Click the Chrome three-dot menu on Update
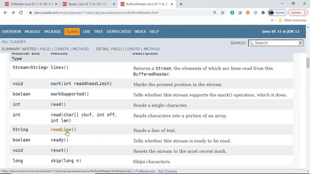The image size is (310, 174). coord(305,13)
